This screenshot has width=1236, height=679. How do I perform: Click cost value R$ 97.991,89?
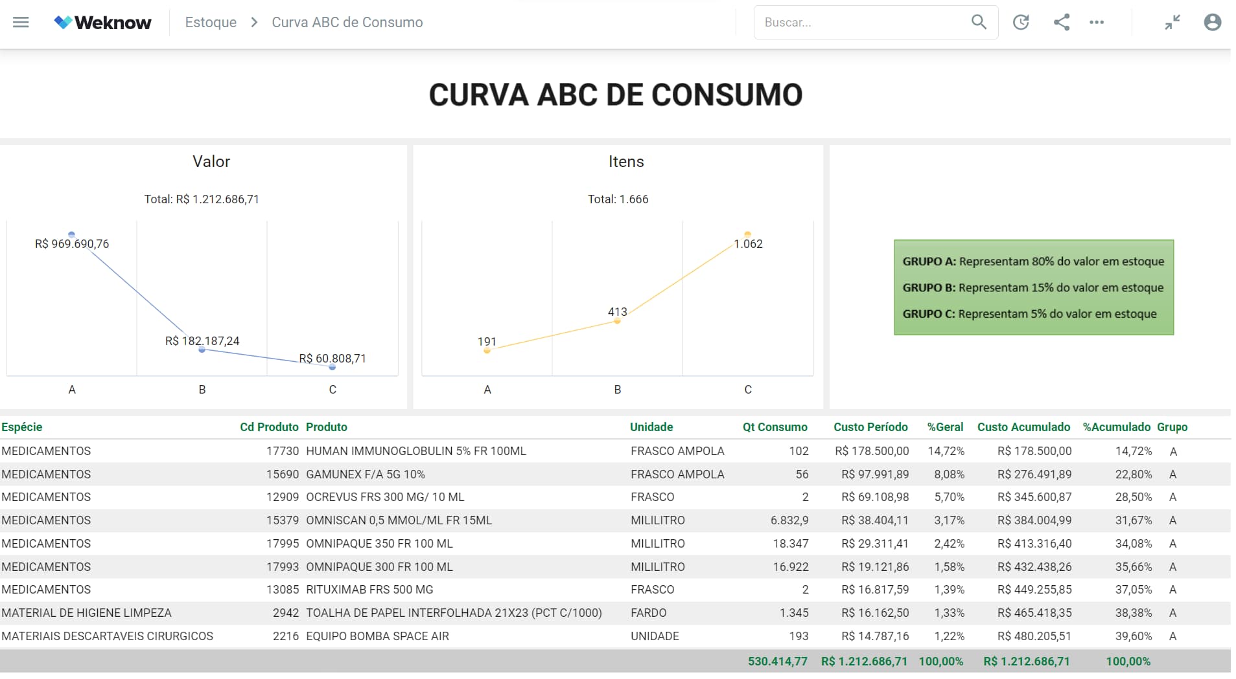tap(875, 474)
